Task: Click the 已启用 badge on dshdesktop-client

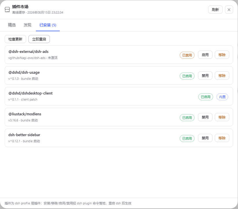Action: click(x=206, y=97)
